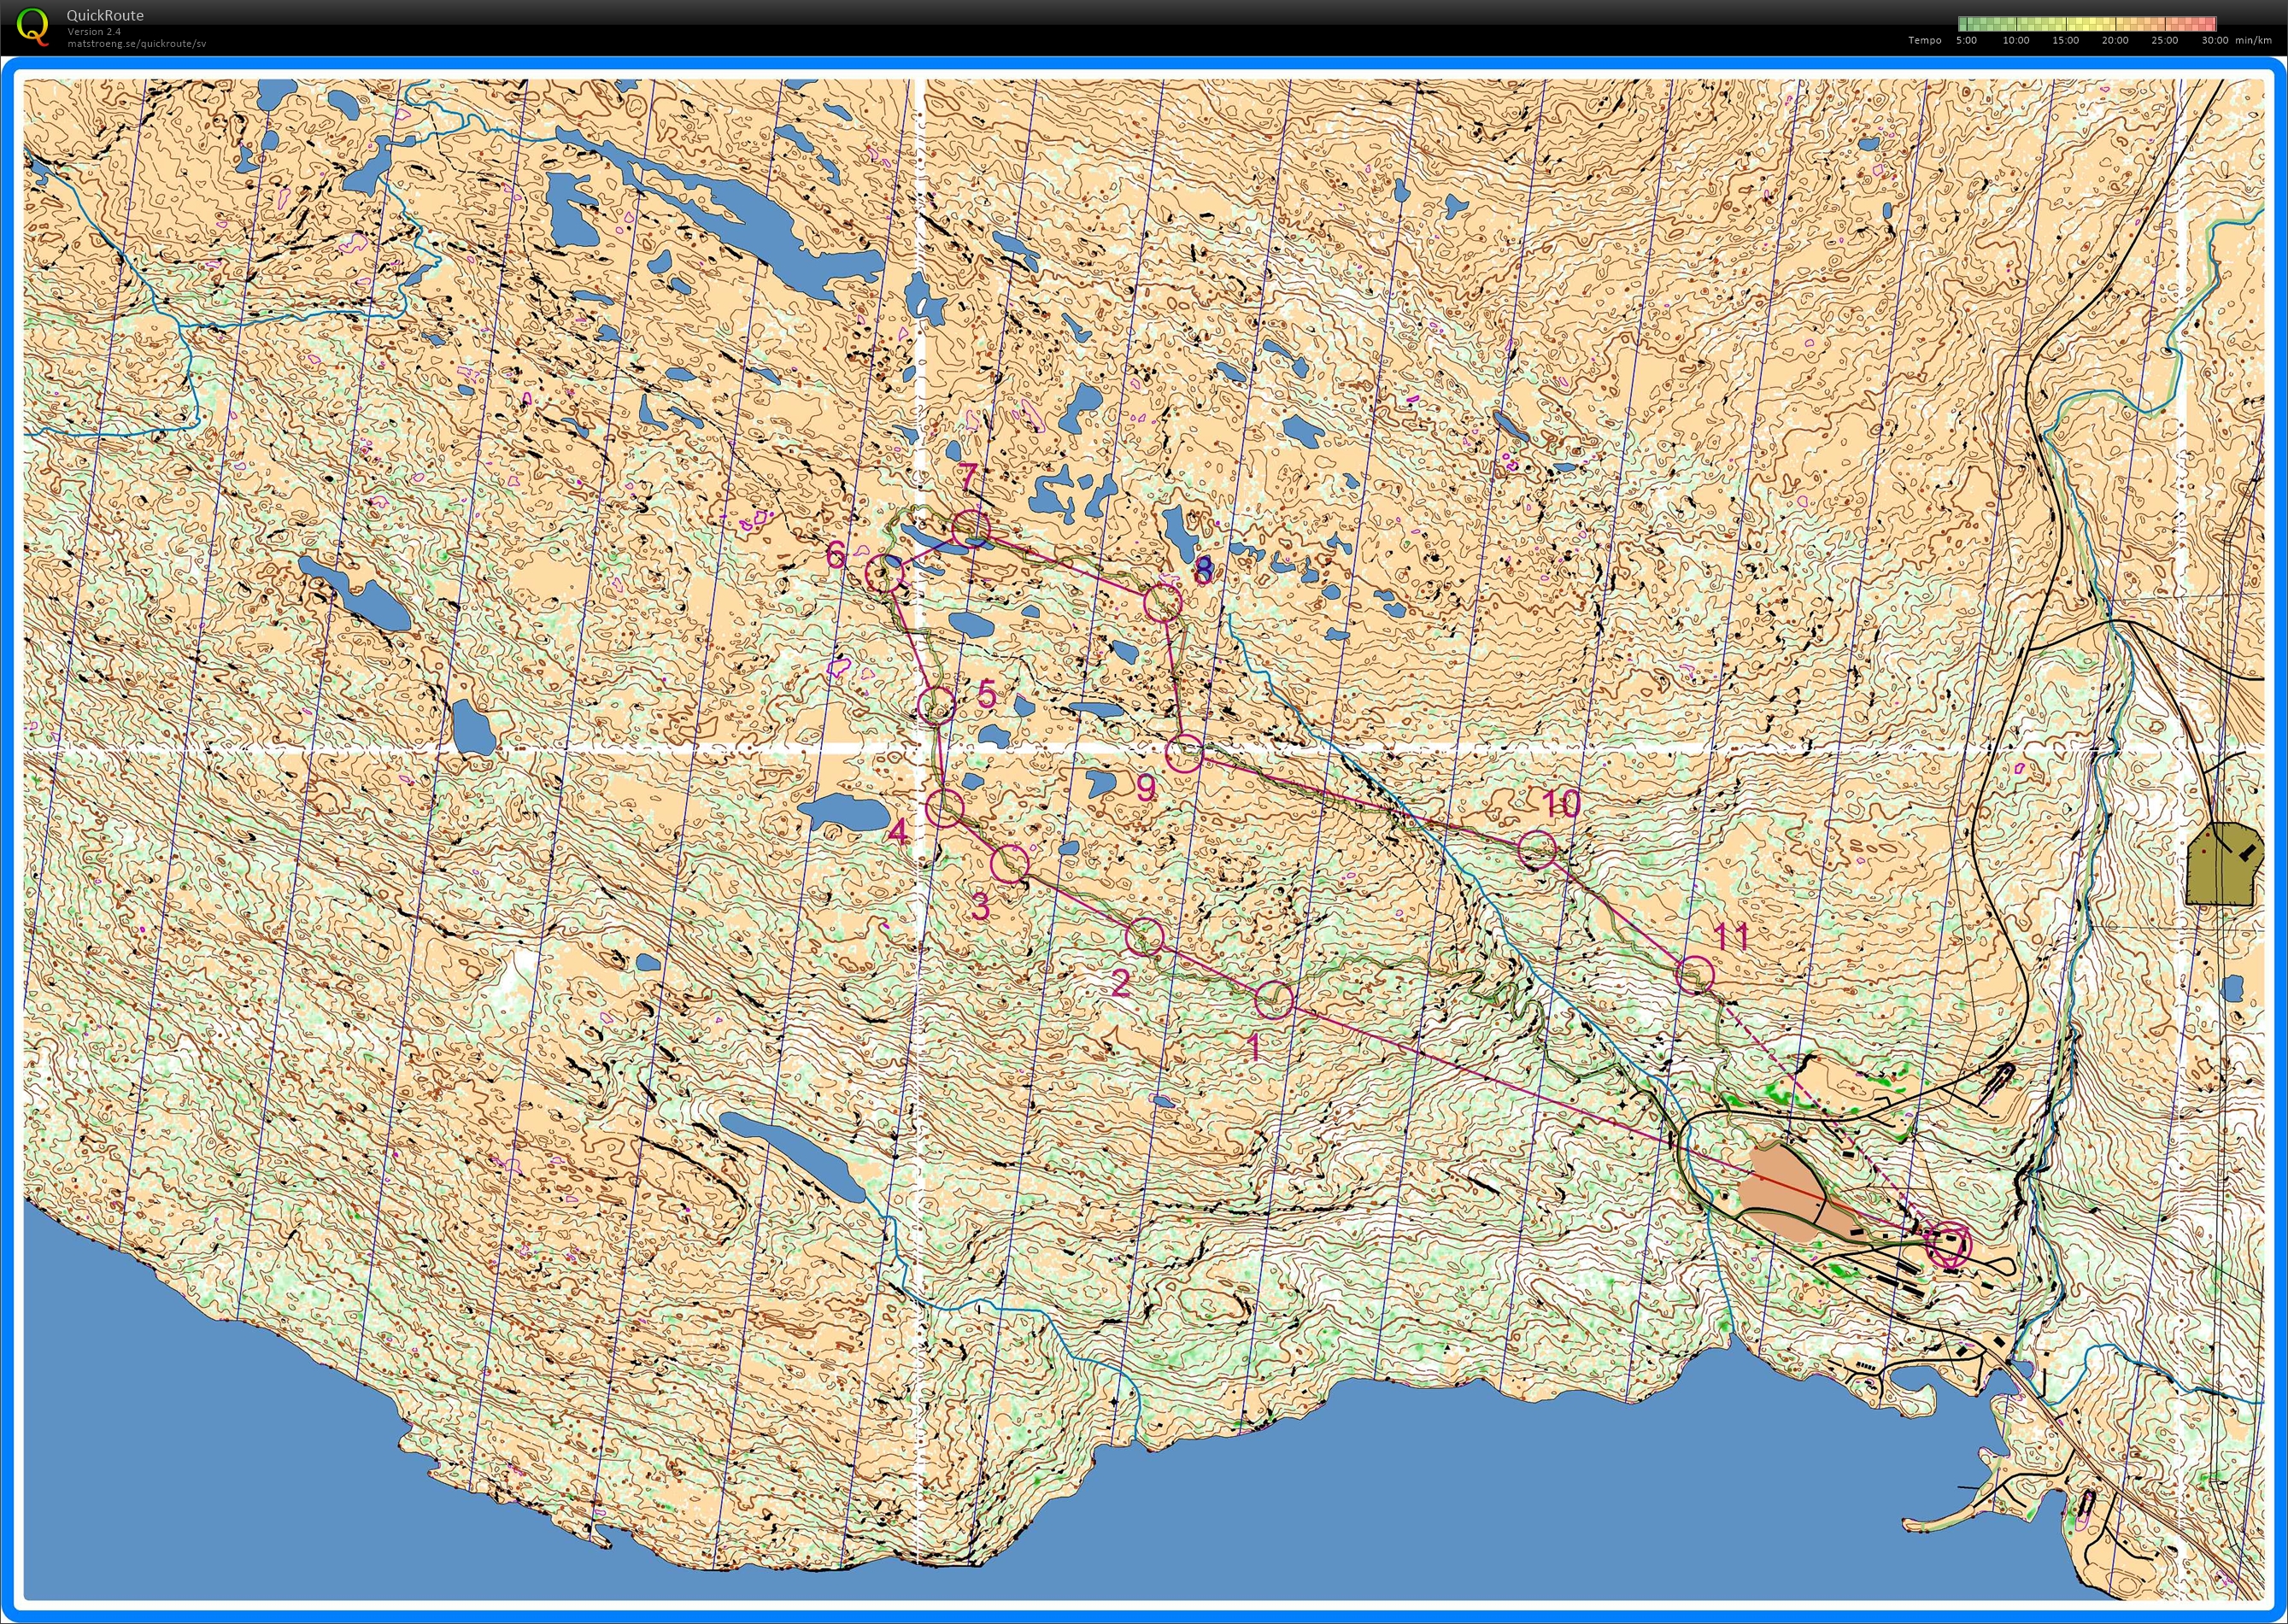Click the control number label '10'
2288x1624 pixels.
(x=1561, y=803)
